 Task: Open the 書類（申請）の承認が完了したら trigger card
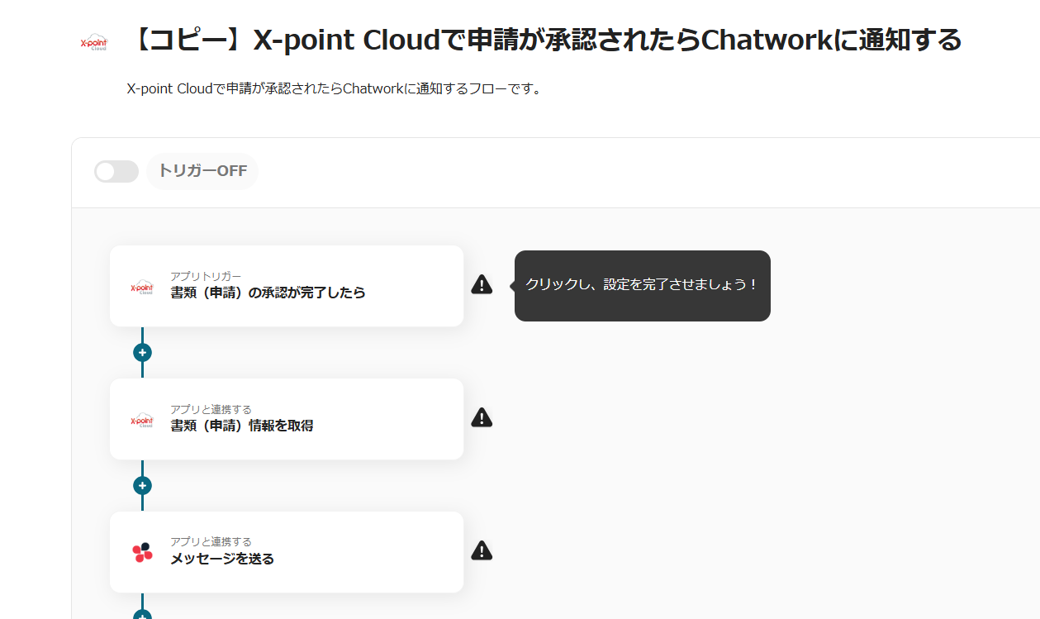pos(287,286)
